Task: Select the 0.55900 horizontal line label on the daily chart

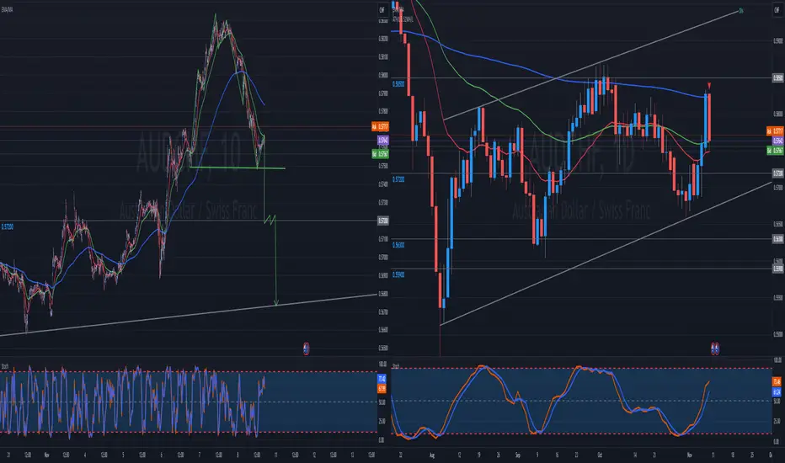Action: tap(398, 274)
